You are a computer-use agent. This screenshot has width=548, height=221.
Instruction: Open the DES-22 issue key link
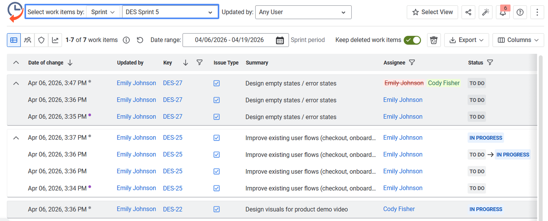173,209
